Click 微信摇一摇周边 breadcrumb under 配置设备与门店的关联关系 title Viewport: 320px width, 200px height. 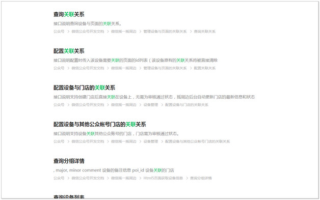tap(124, 105)
